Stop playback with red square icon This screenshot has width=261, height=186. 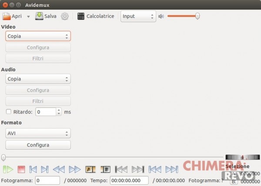pos(21,169)
